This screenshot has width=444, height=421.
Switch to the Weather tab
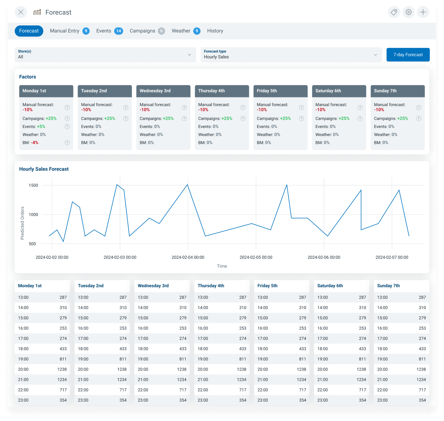(186, 31)
